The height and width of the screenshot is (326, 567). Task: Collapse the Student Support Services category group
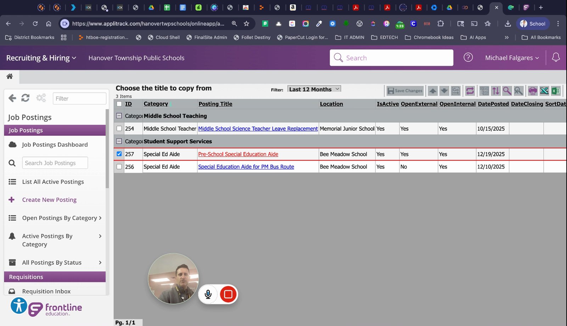(119, 141)
